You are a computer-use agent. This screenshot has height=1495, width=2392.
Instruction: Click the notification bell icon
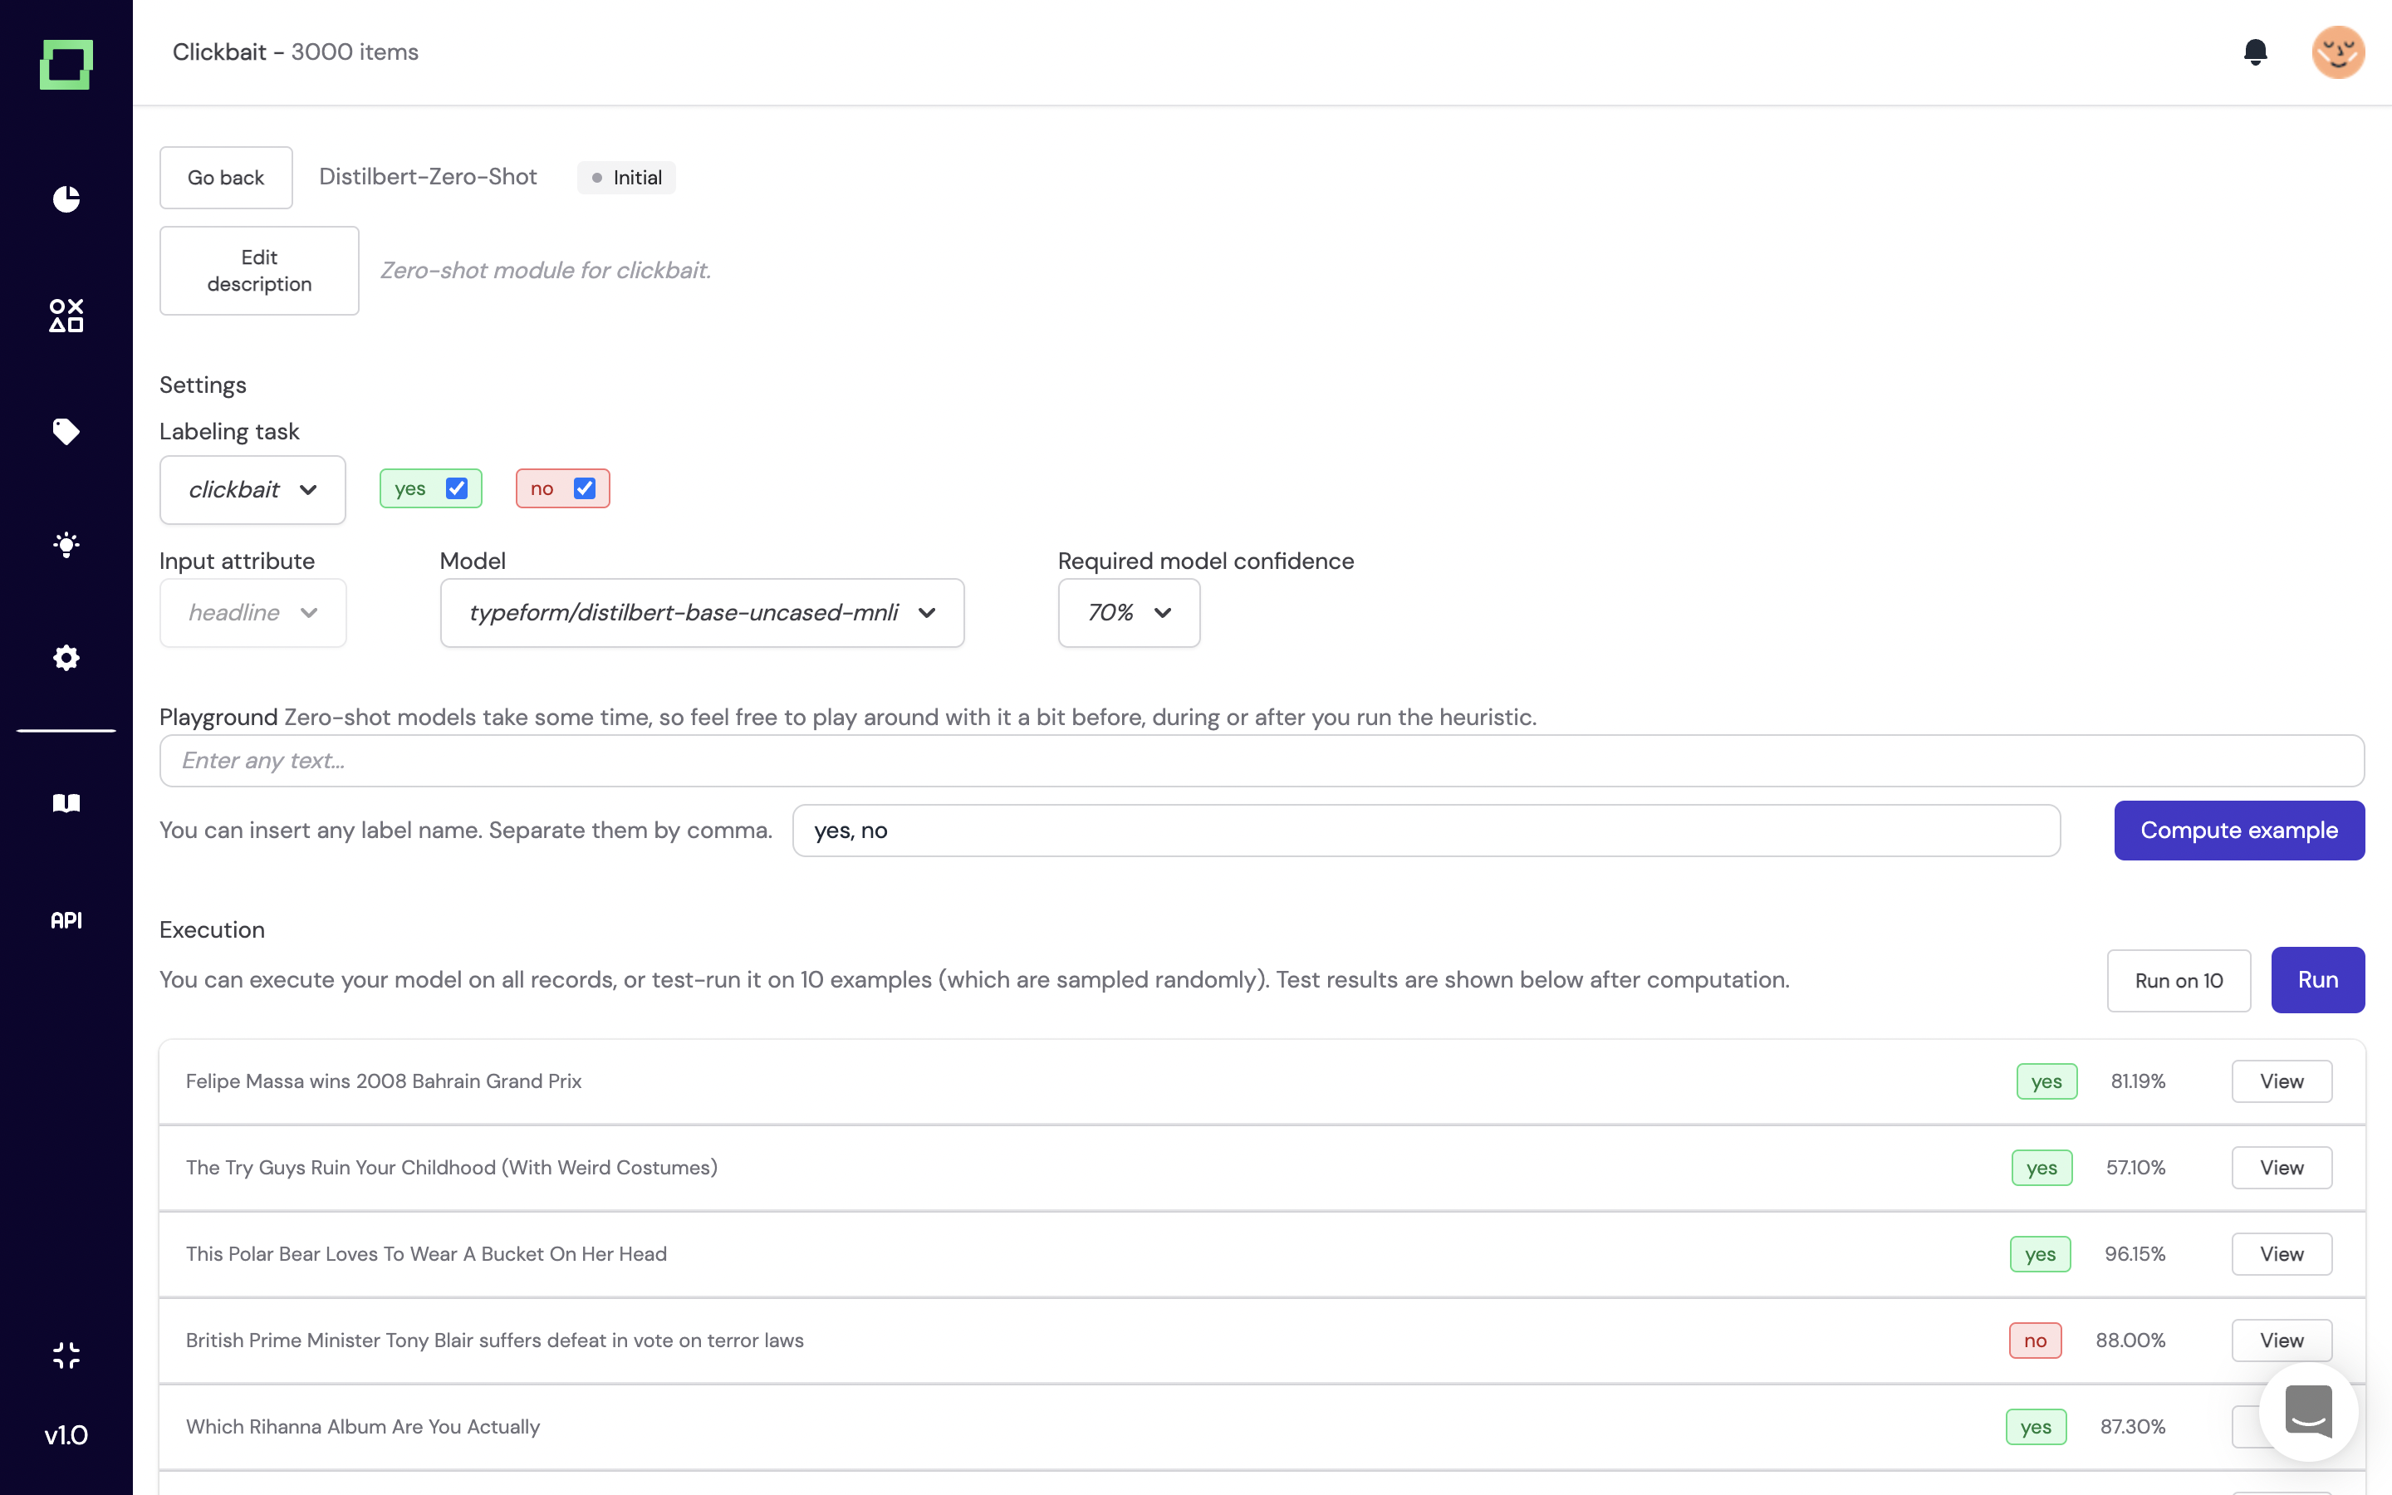(x=2255, y=52)
